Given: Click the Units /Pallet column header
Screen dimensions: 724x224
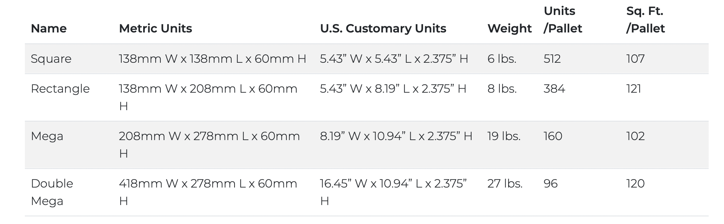Looking at the screenshot, I should pos(563,20).
